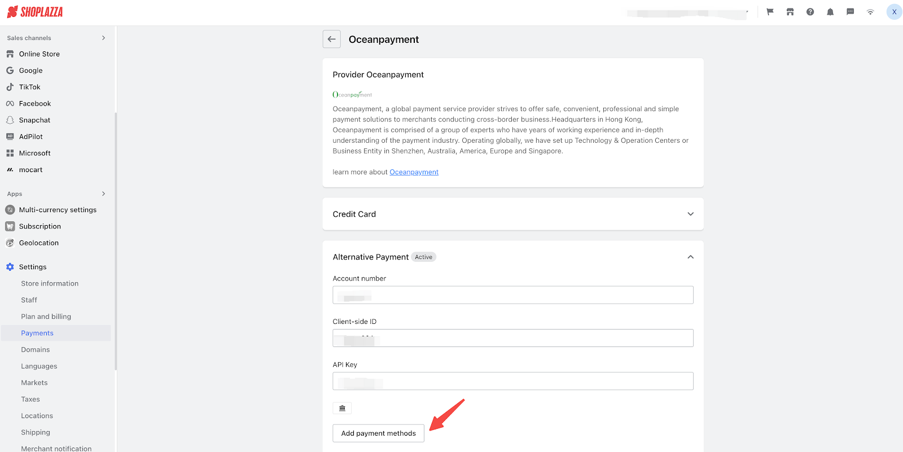The image size is (903, 452).
Task: Open Merchant notification settings
Action: click(56, 449)
